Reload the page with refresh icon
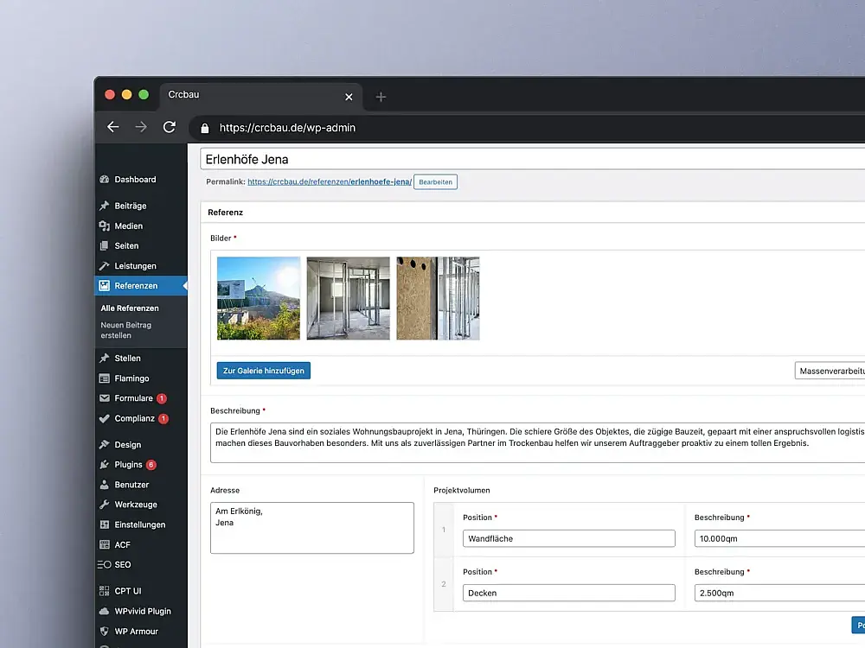 tap(170, 127)
